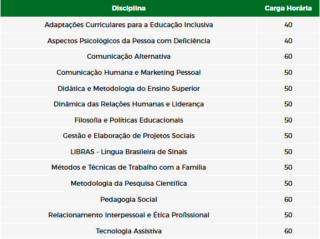Image resolution: width=320 pixels, height=239 pixels.
Task: Select Aspectos Psicológicos da Pessoa com Deficiência
Action: pyautogui.click(x=128, y=40)
